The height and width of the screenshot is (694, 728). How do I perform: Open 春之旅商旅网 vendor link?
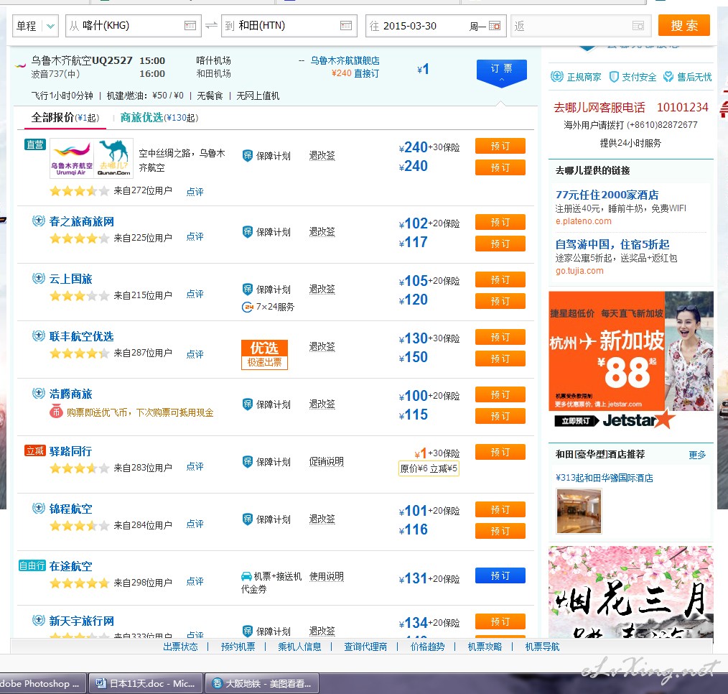pos(81,221)
